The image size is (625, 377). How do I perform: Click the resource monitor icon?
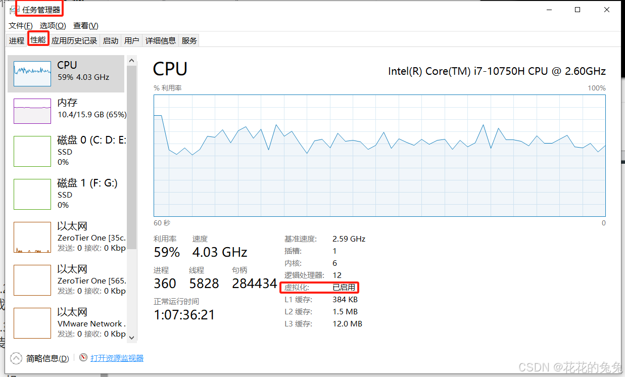(83, 358)
